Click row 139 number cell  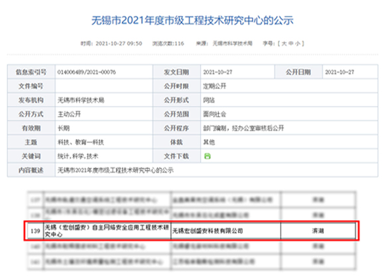click(35, 231)
